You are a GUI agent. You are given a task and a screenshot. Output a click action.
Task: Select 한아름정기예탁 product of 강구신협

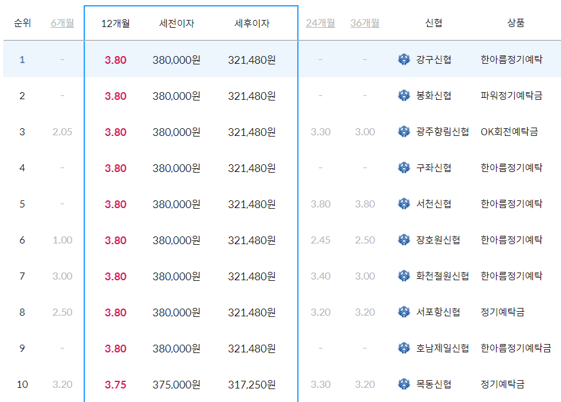pyautogui.click(x=511, y=59)
